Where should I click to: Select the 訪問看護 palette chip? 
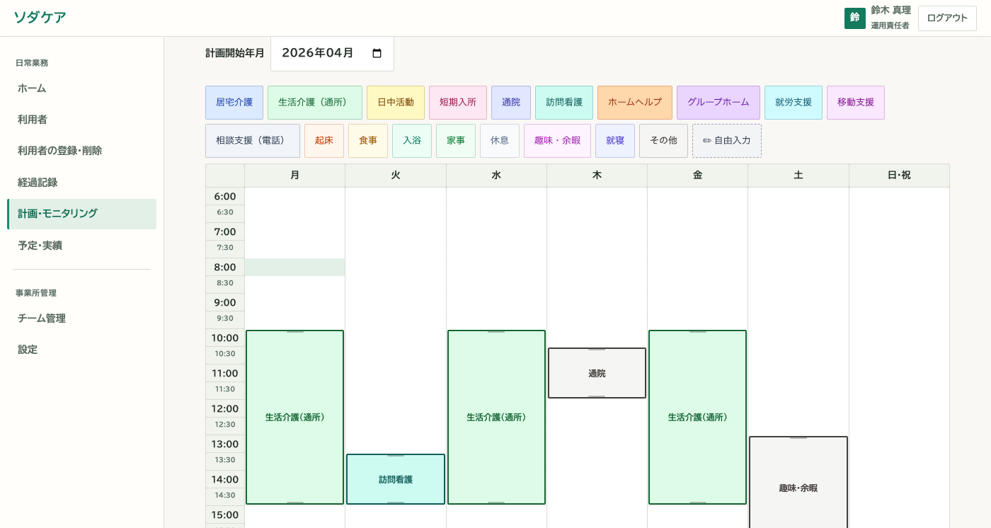(564, 103)
